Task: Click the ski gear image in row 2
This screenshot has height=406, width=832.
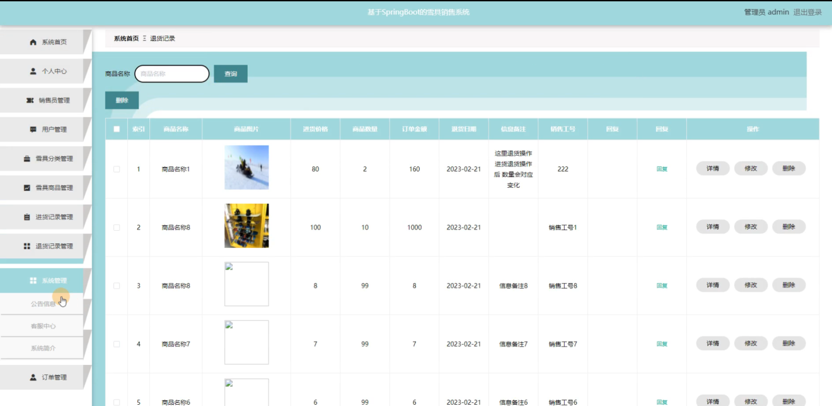Action: point(246,226)
